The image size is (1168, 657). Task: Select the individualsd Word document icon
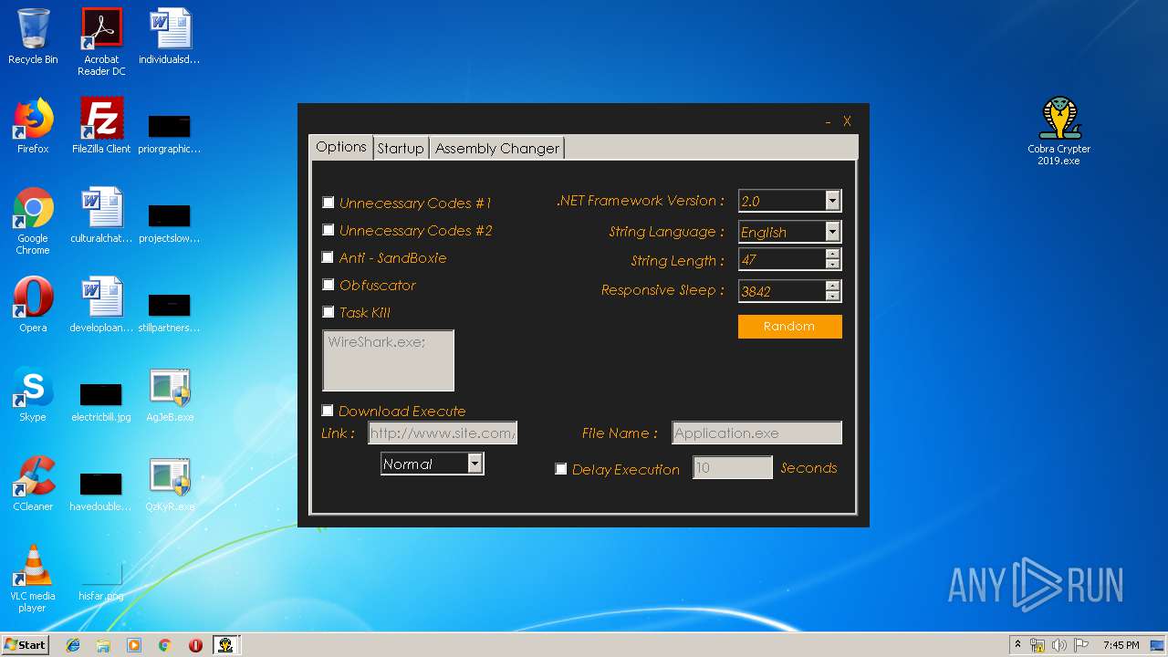click(x=170, y=36)
